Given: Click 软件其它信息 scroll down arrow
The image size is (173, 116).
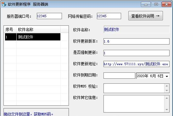Looking at the screenshot, I should pyautogui.click(x=167, y=109).
